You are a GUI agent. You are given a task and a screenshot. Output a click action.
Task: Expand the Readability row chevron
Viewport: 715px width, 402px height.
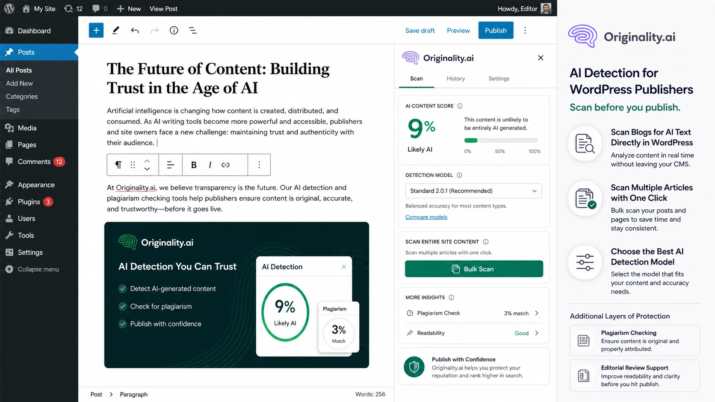pos(537,333)
